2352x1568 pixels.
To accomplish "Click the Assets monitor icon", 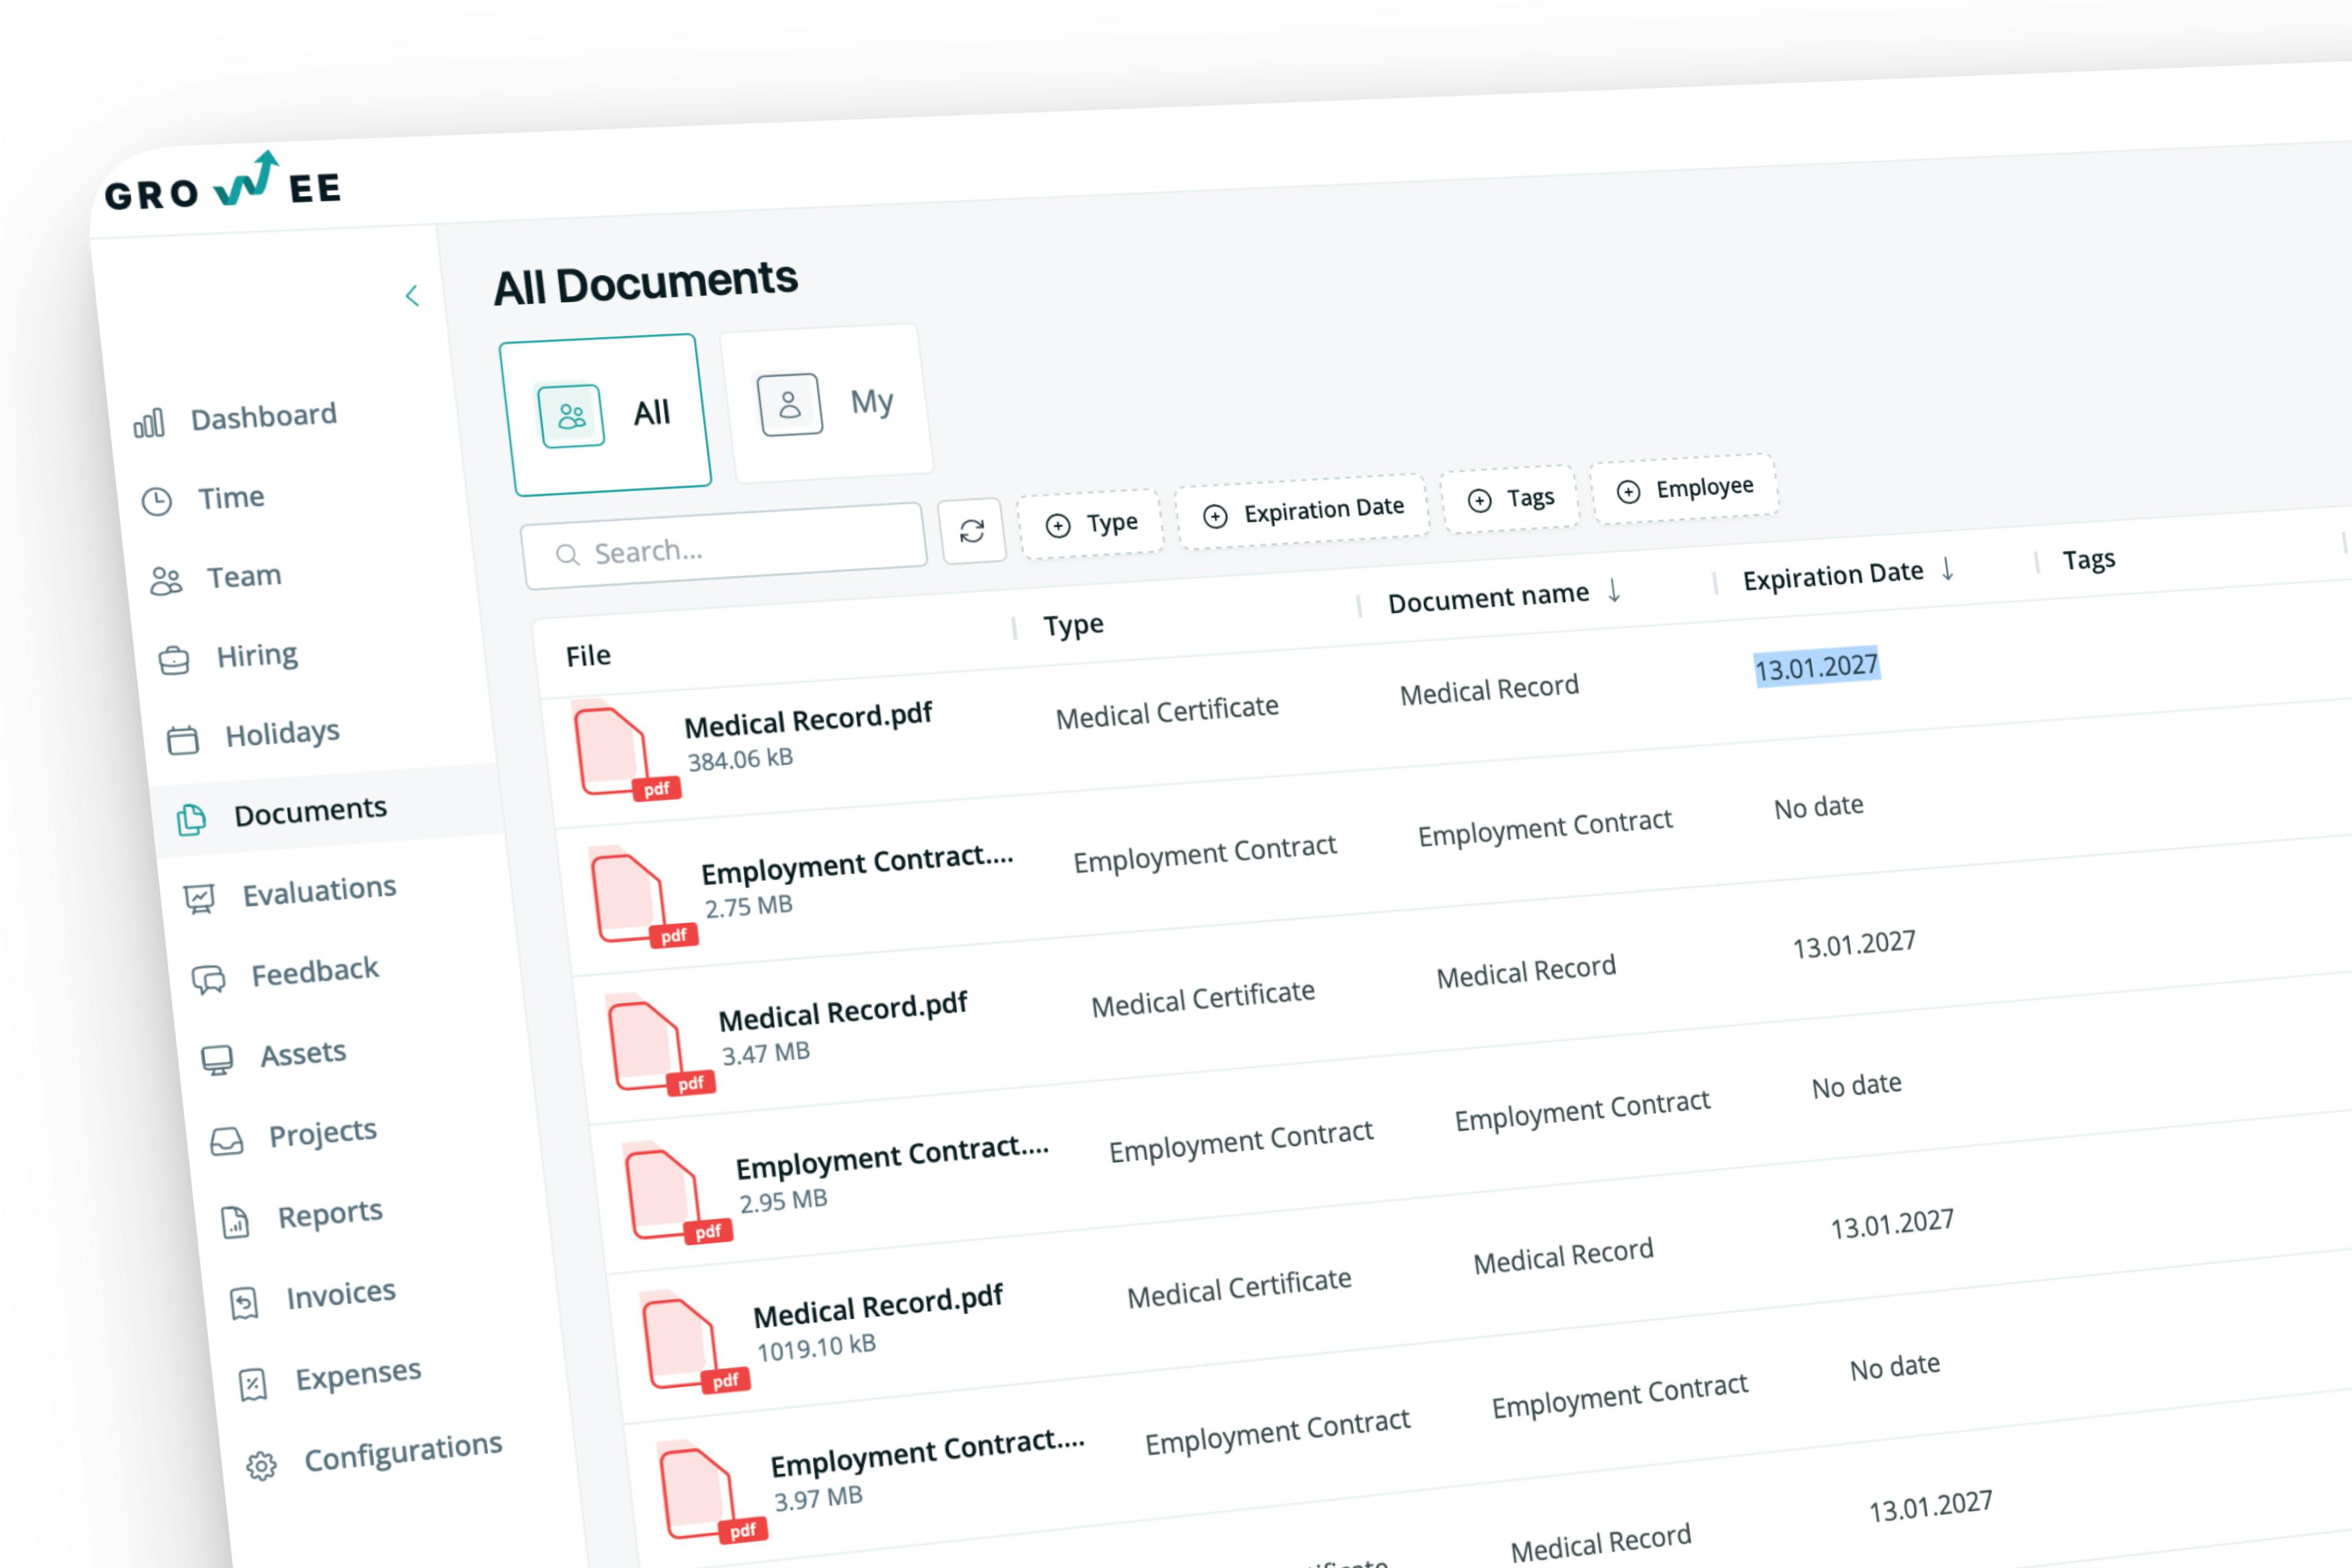I will click(217, 1059).
